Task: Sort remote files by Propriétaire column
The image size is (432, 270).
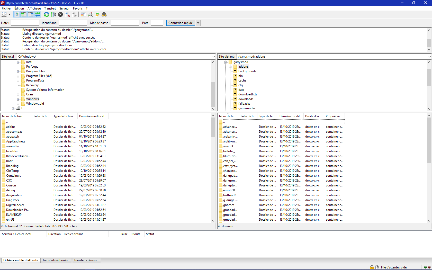Action: coord(334,116)
